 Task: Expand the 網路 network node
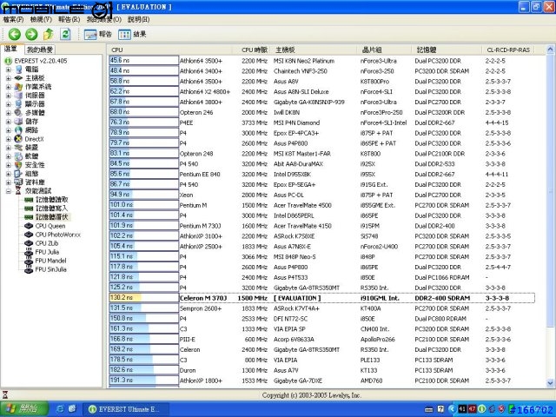[x=8, y=130]
